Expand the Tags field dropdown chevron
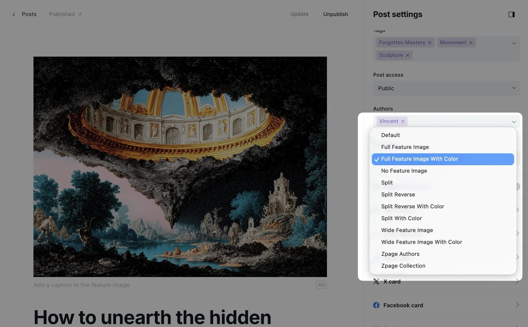Screen dimensions: 528x327 [x=514, y=43]
